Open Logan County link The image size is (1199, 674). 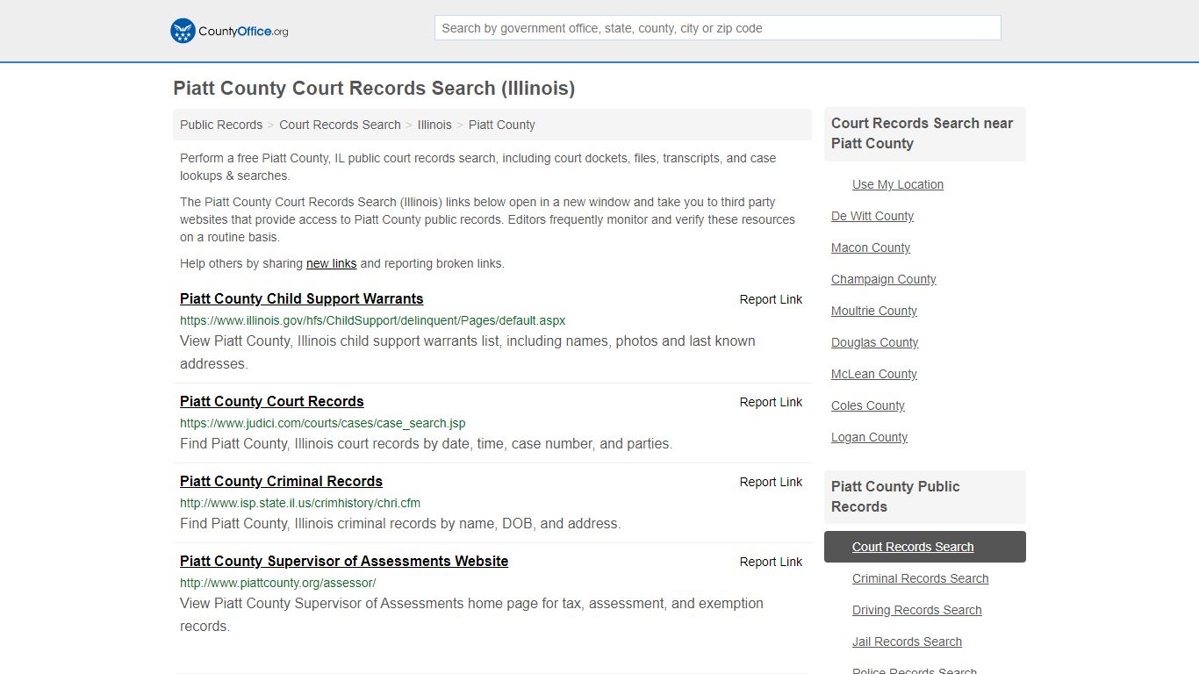[x=870, y=437]
